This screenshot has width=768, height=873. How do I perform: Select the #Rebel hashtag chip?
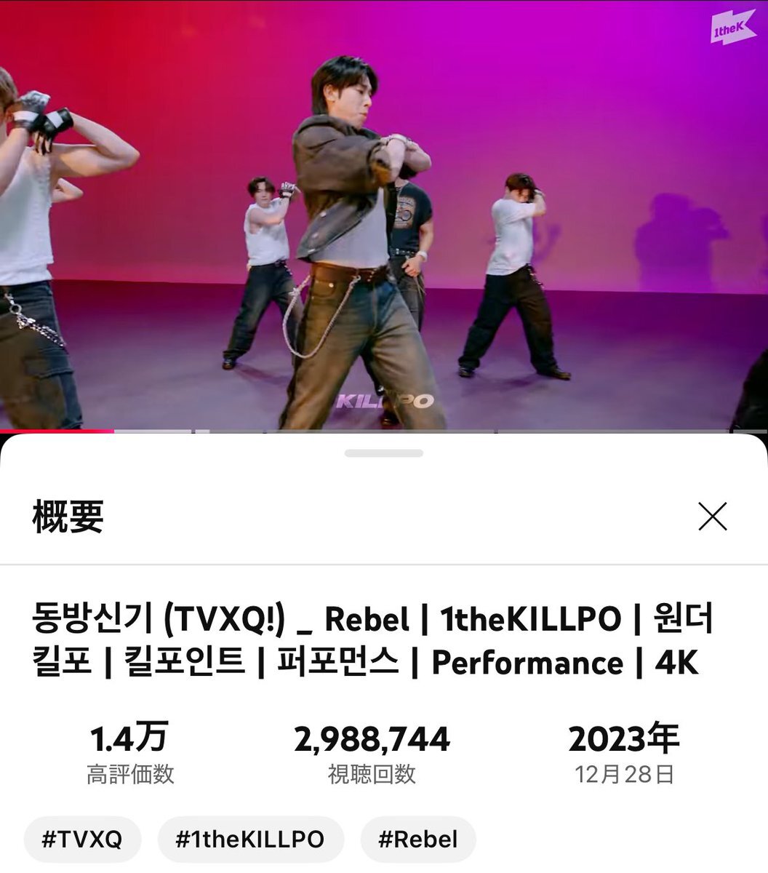tap(418, 840)
